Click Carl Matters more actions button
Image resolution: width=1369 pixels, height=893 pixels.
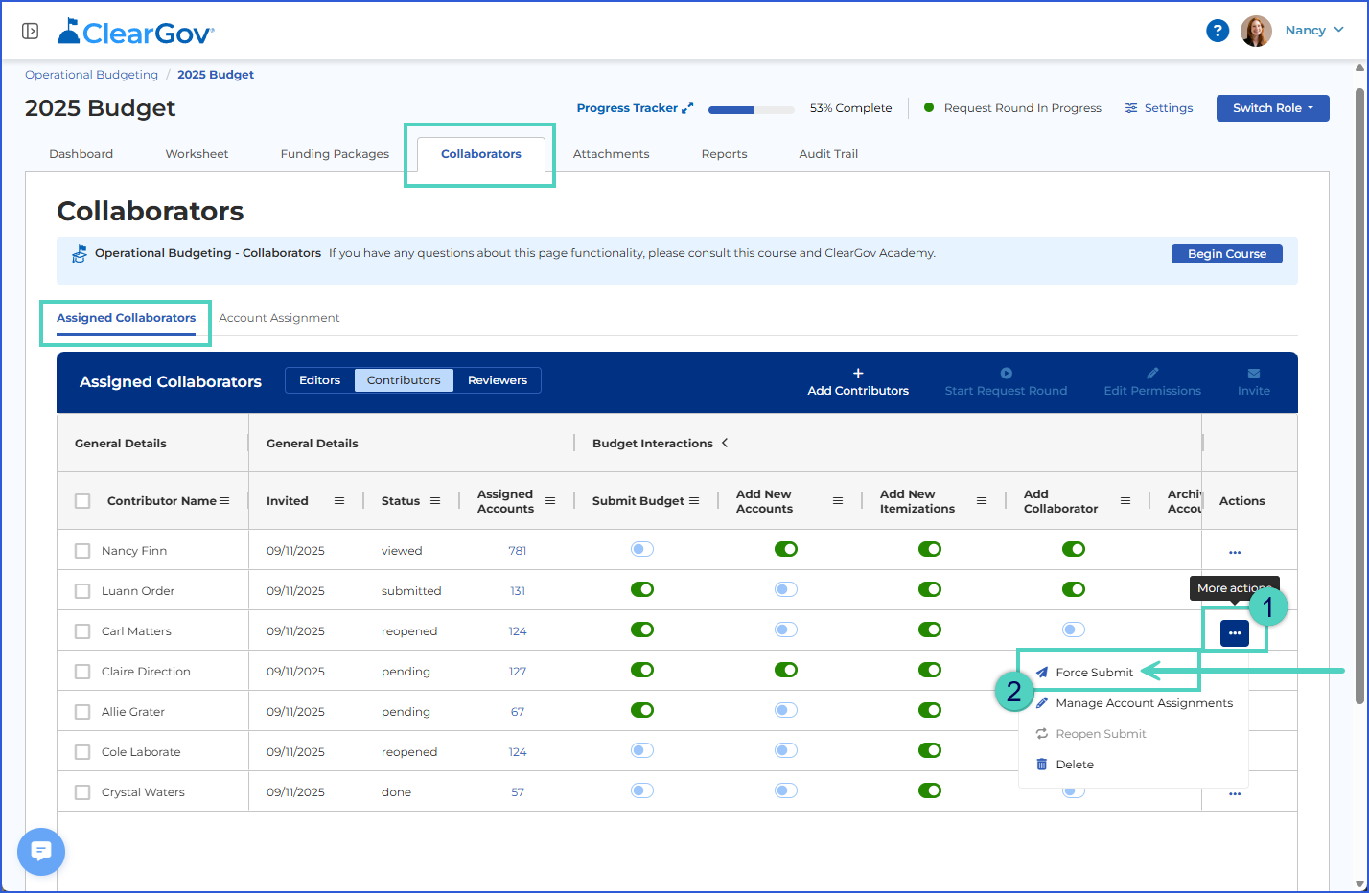tap(1235, 633)
